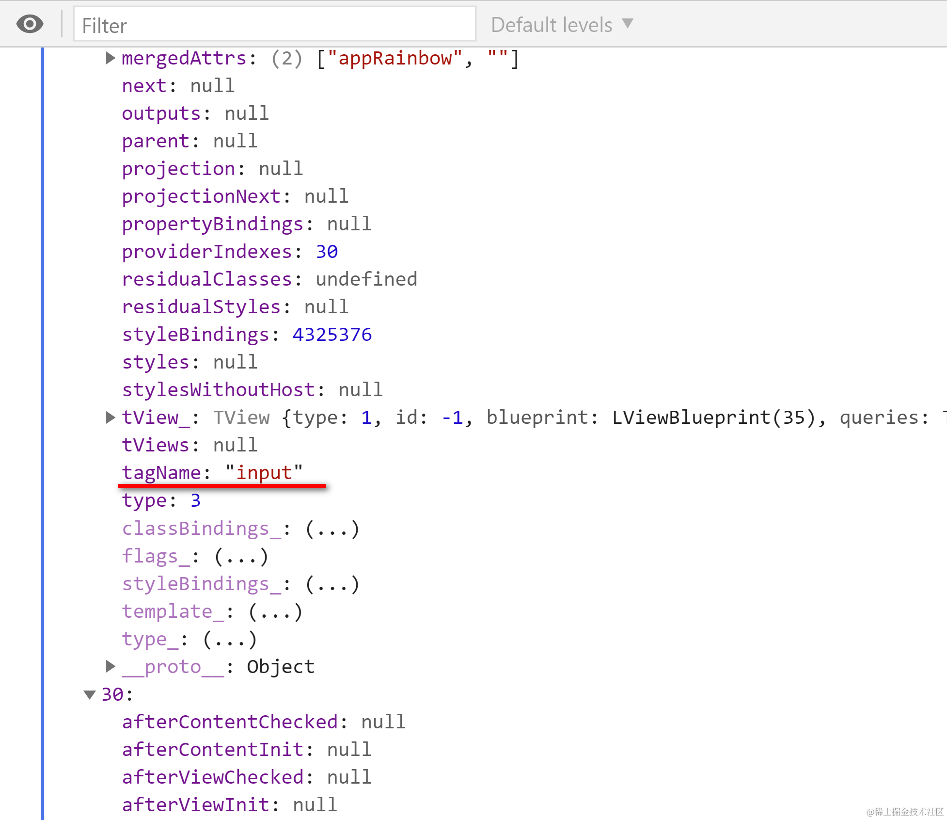Viewport: 947px width, 820px height.
Task: Click the live expression eye icon
Action: click(x=30, y=24)
